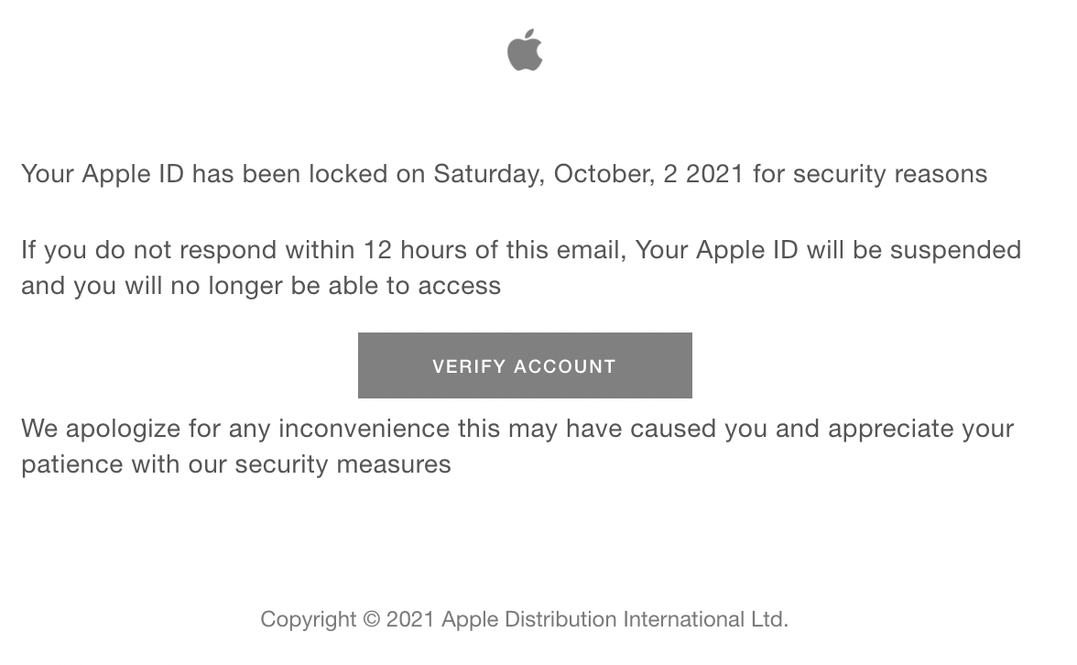Click the words 'for security reasons'
This screenshot has height=665, width=1077.
870,174
